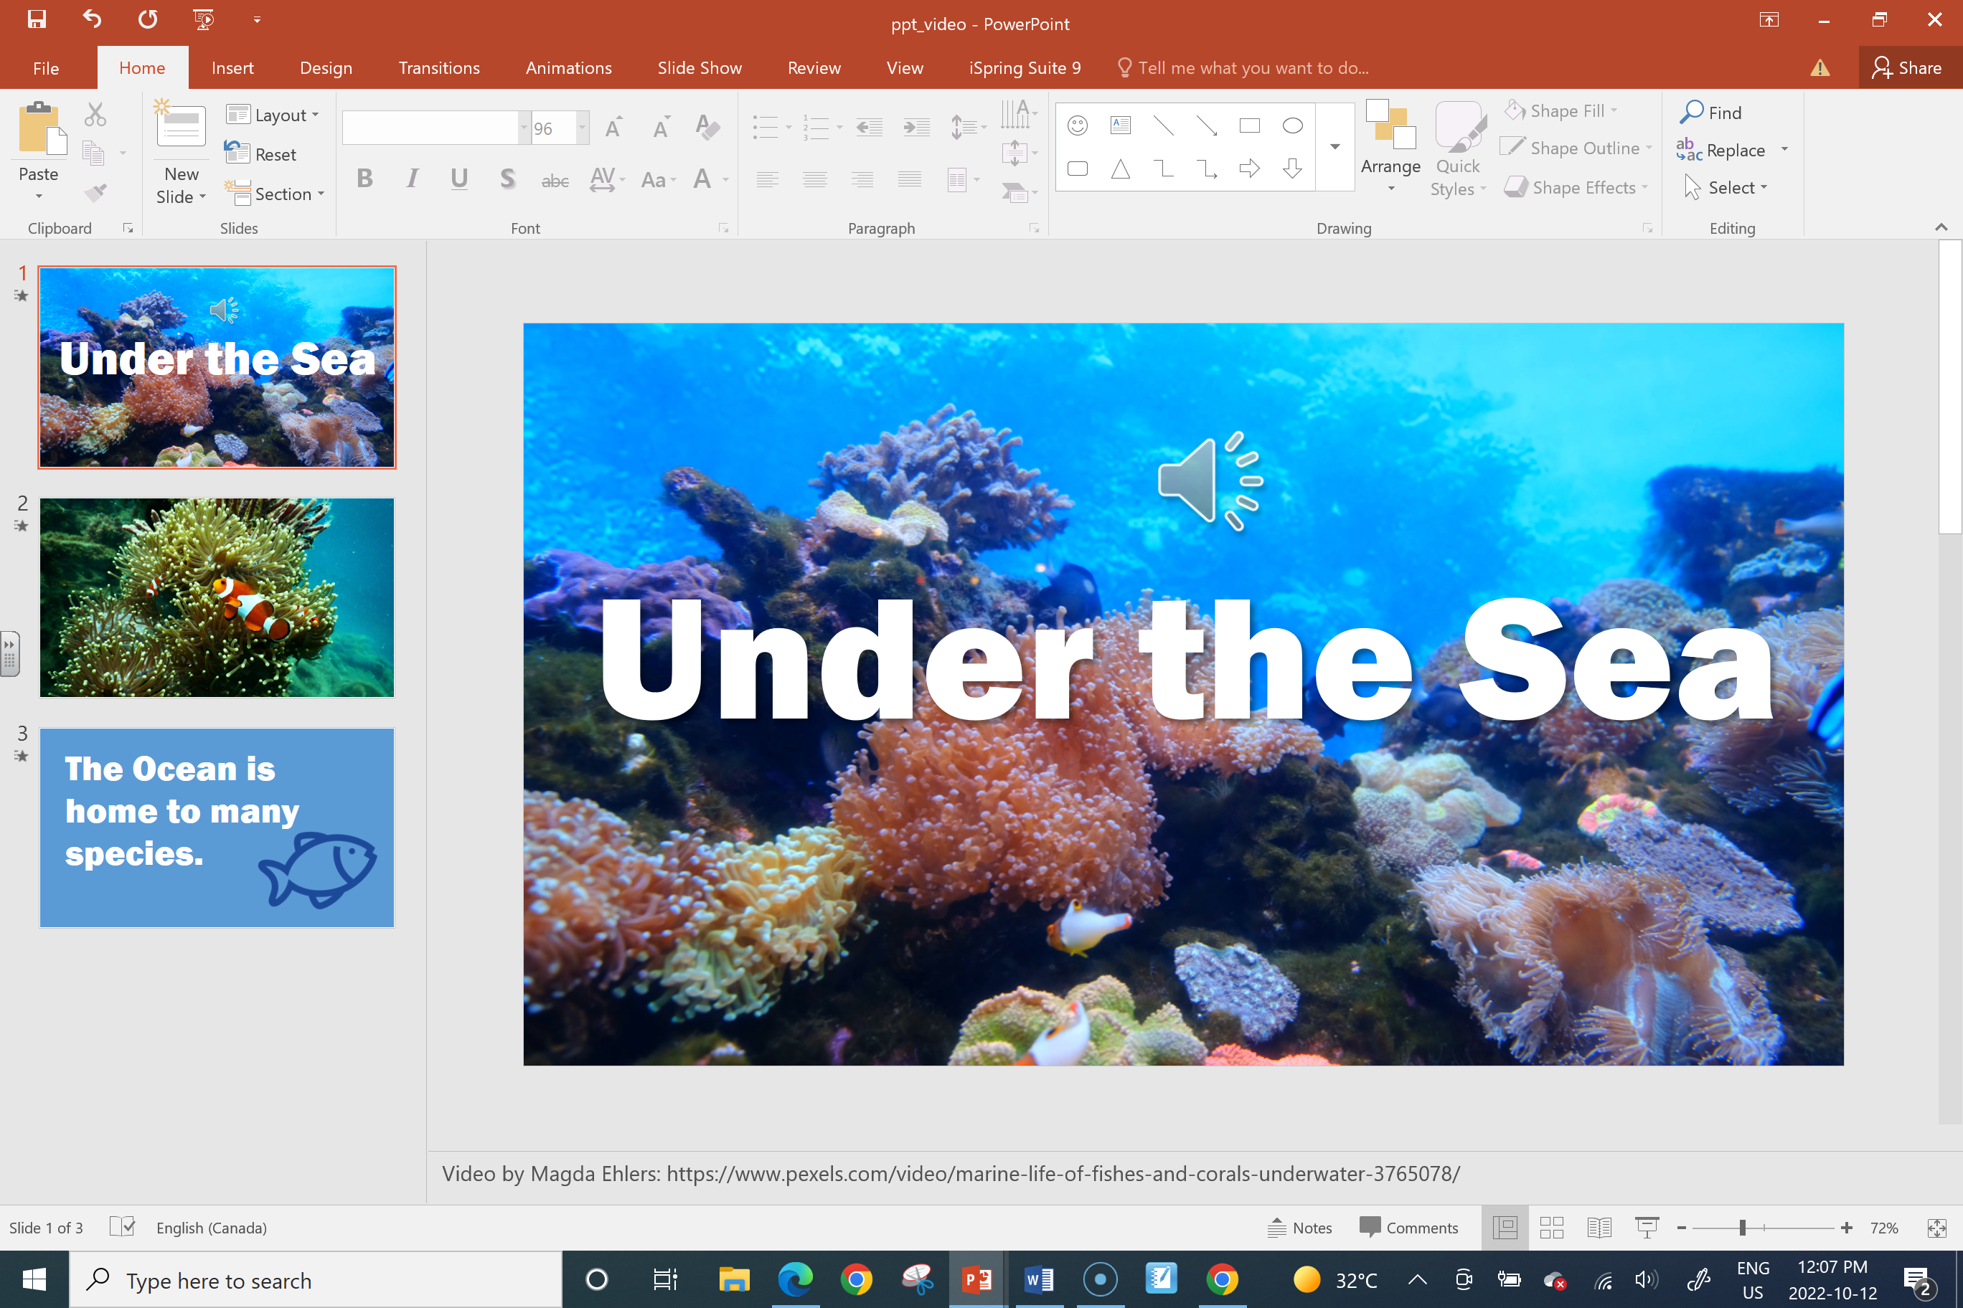This screenshot has height=1308, width=1963.
Task: Decrease the list indent level
Action: (x=870, y=128)
